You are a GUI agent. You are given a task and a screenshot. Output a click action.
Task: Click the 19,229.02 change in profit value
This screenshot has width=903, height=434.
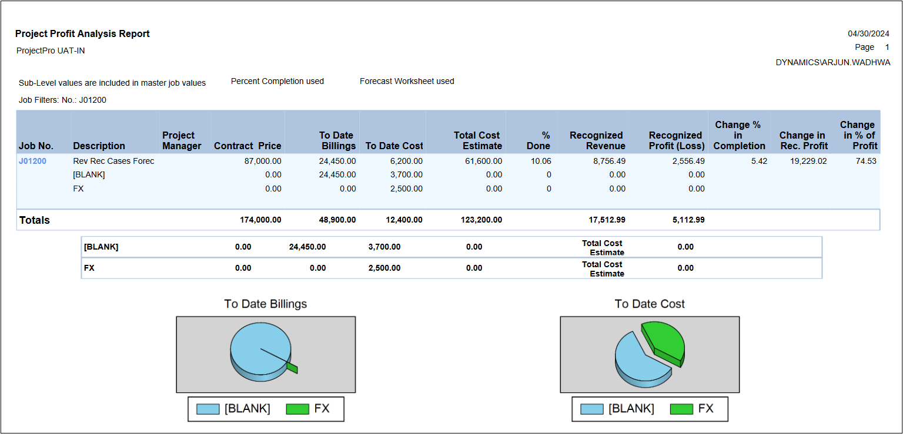808,161
